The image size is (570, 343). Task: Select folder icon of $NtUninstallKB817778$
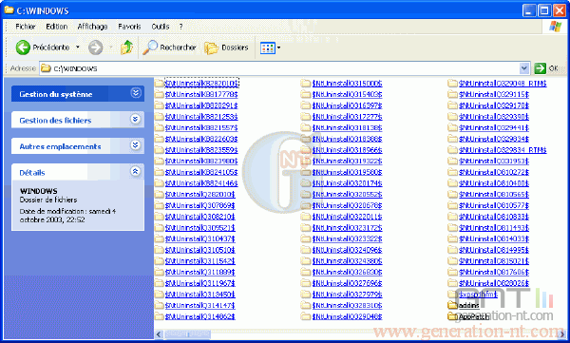[x=160, y=95]
